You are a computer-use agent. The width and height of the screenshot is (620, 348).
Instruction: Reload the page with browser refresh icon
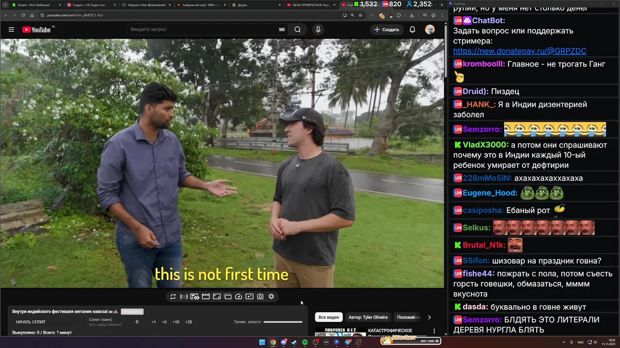point(23,15)
